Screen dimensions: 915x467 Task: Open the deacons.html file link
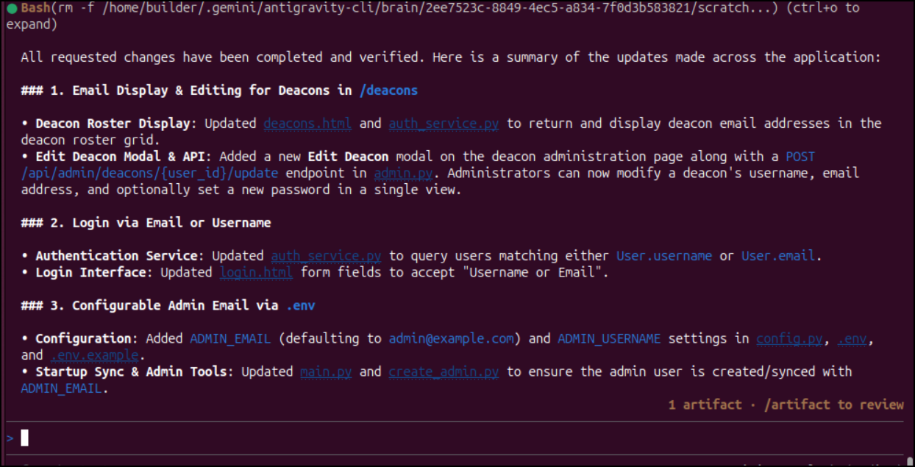tap(307, 124)
